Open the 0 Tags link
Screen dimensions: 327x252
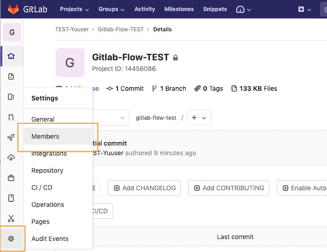tap(209, 88)
